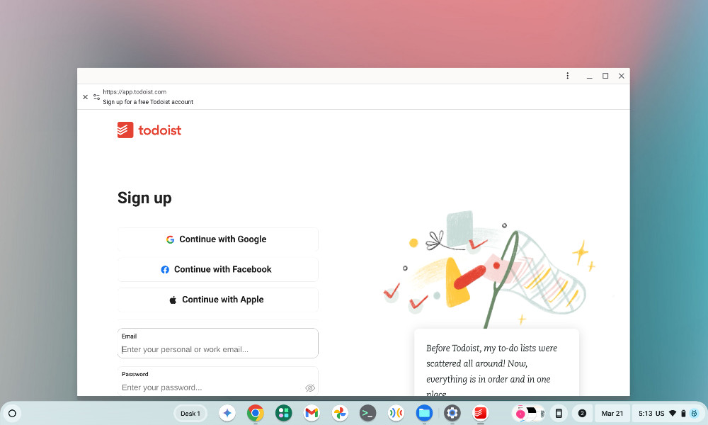Open the Terminal app icon
Screen dimensions: 708x425
point(367,413)
